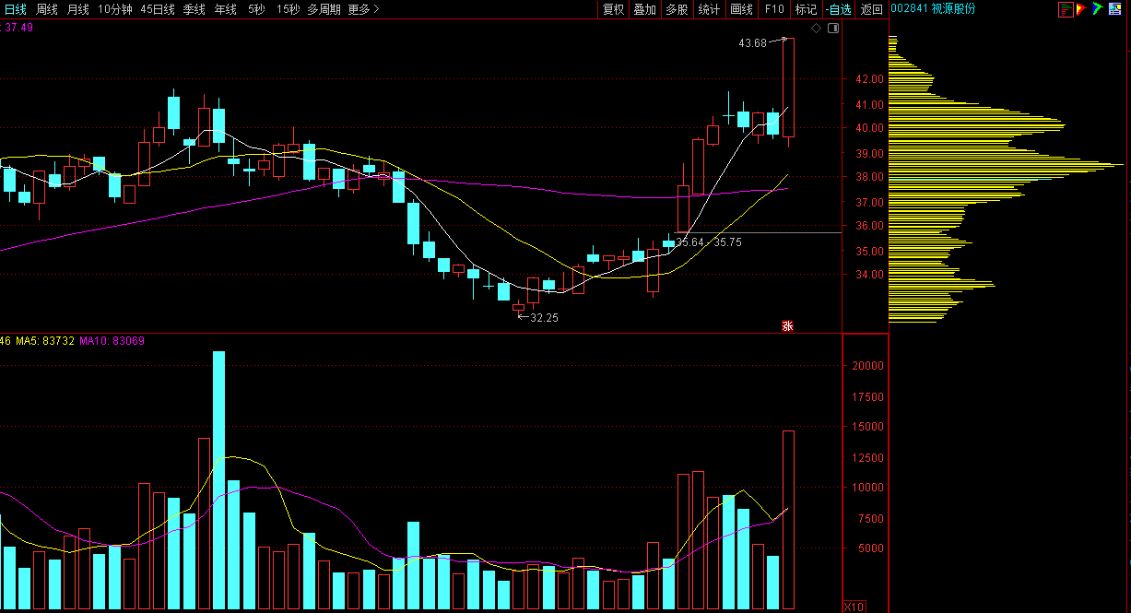Choose the 45日线 period tab
The width and height of the screenshot is (1131, 613).
click(x=158, y=9)
